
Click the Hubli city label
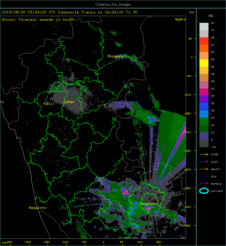click(x=48, y=103)
